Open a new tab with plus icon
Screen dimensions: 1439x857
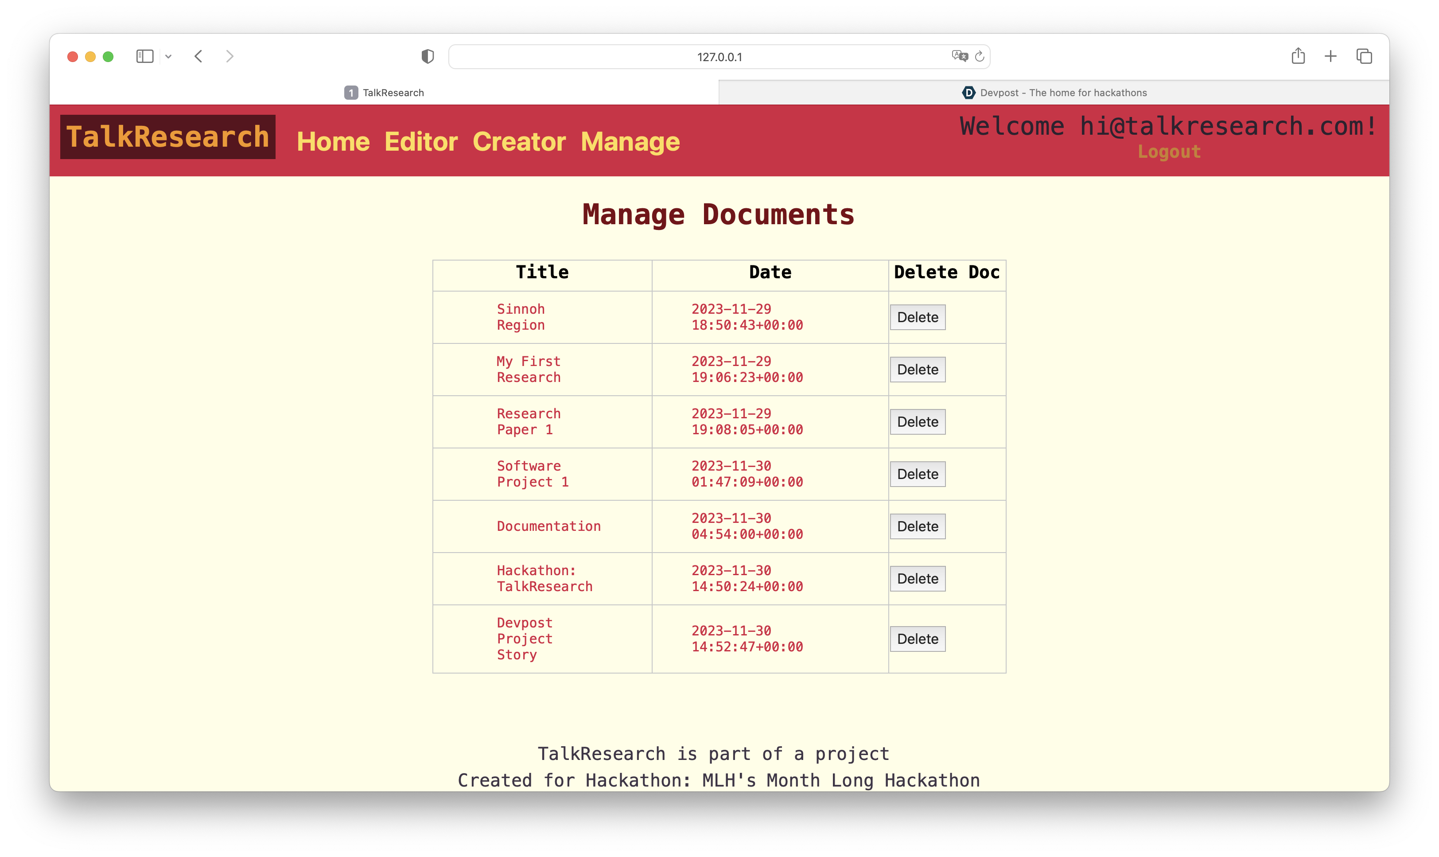[1330, 56]
